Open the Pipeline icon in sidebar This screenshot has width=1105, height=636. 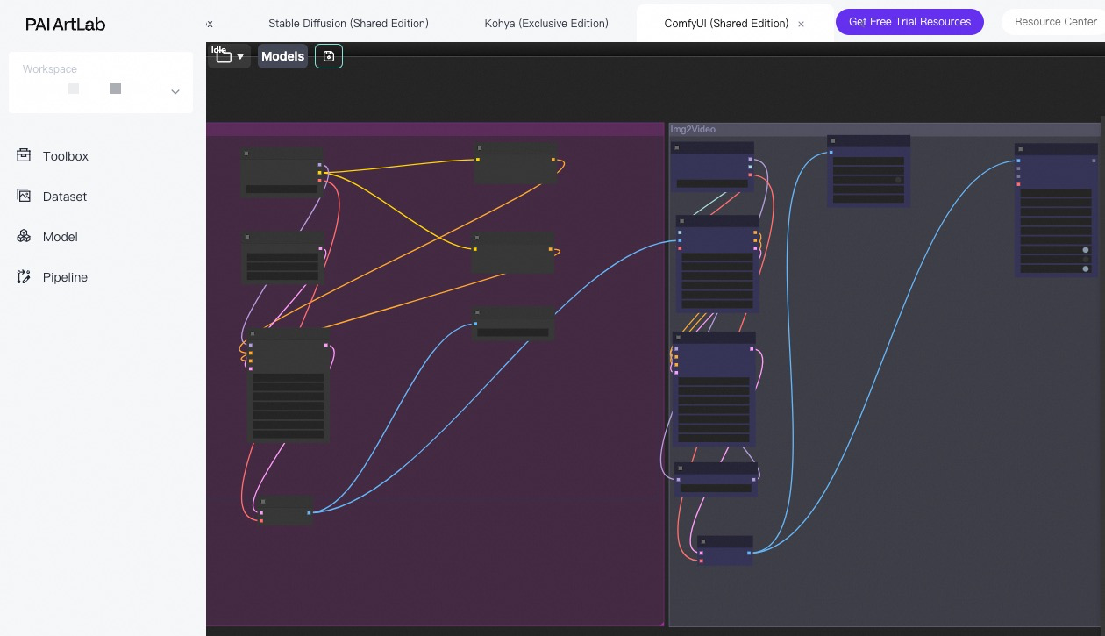click(24, 276)
